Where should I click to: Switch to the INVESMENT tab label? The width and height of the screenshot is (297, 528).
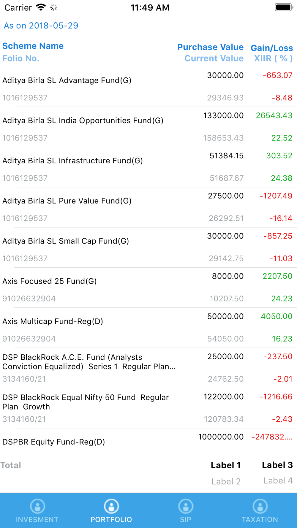coord(37,519)
